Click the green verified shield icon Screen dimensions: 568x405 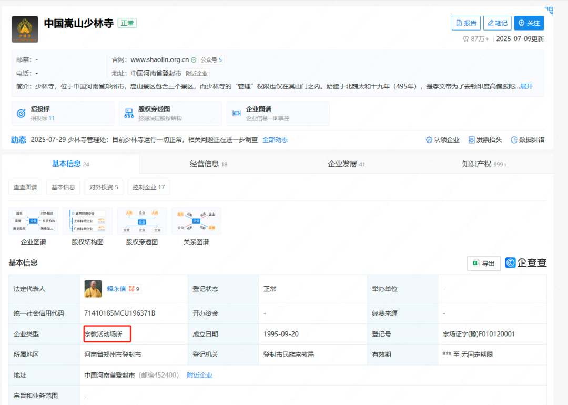coord(194,60)
